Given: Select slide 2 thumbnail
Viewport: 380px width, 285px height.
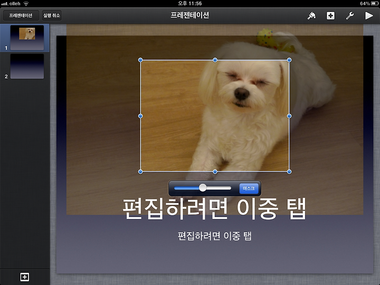Looking at the screenshot, I should click(27, 66).
